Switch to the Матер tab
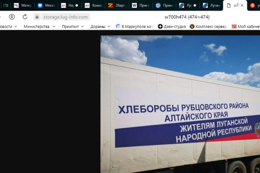 (x=23, y=5)
